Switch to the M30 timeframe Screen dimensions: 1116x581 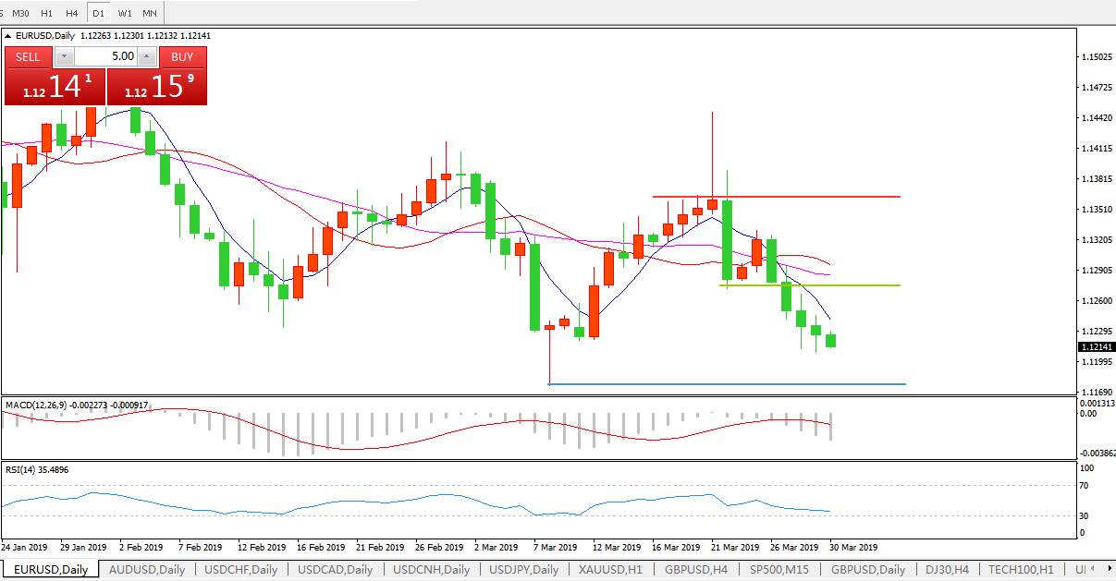[20, 13]
